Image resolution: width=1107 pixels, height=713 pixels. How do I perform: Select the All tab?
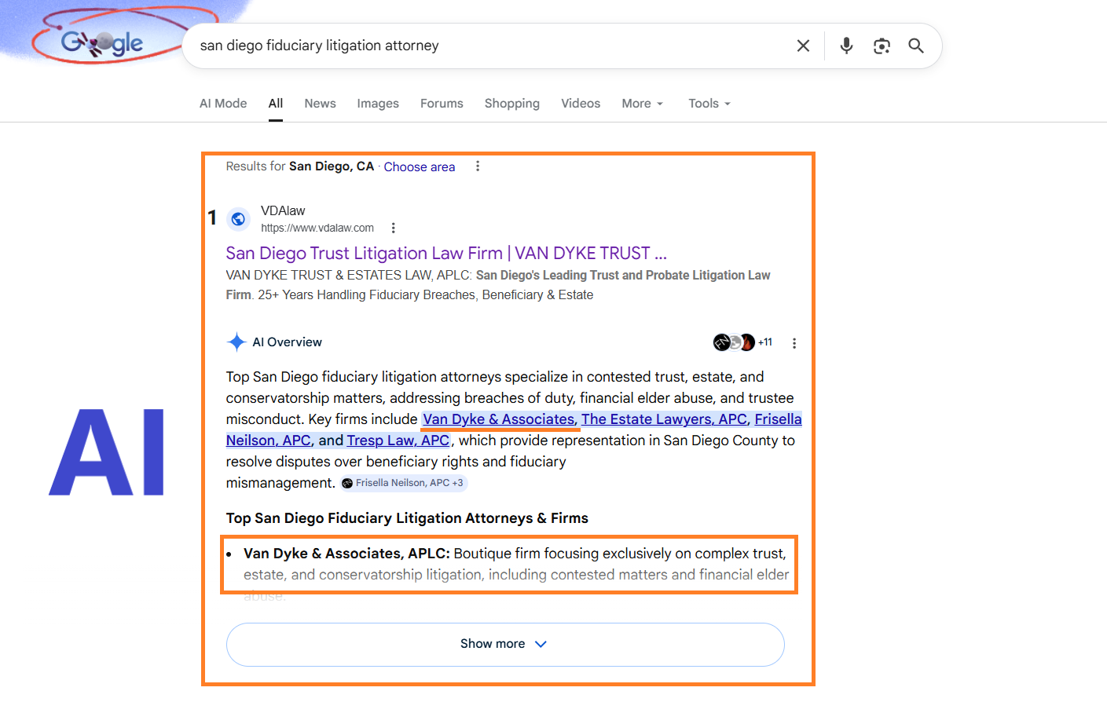[x=276, y=104]
